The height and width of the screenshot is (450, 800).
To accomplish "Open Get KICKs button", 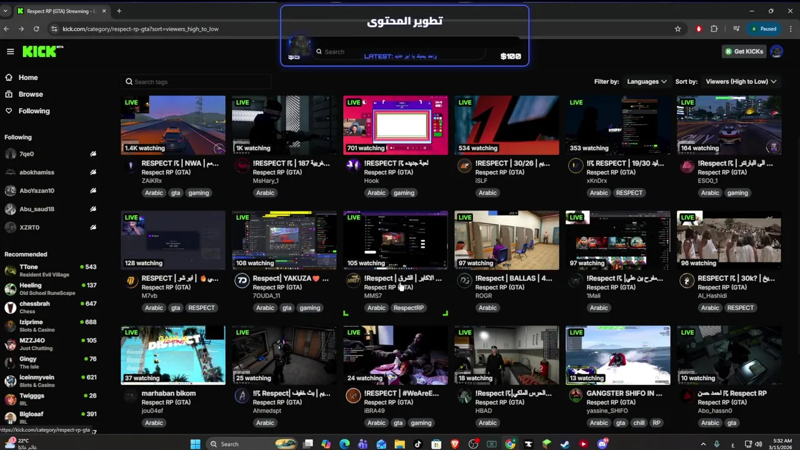I will pos(744,51).
